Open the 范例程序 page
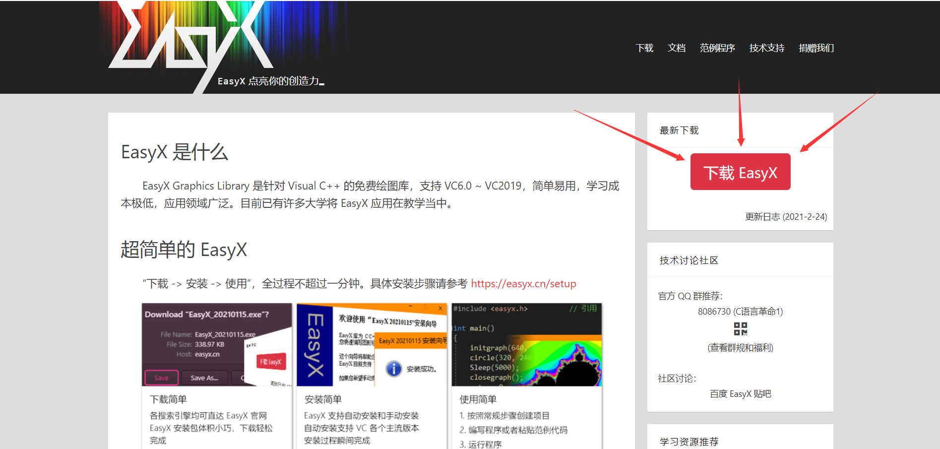This screenshot has width=940, height=449. (717, 48)
